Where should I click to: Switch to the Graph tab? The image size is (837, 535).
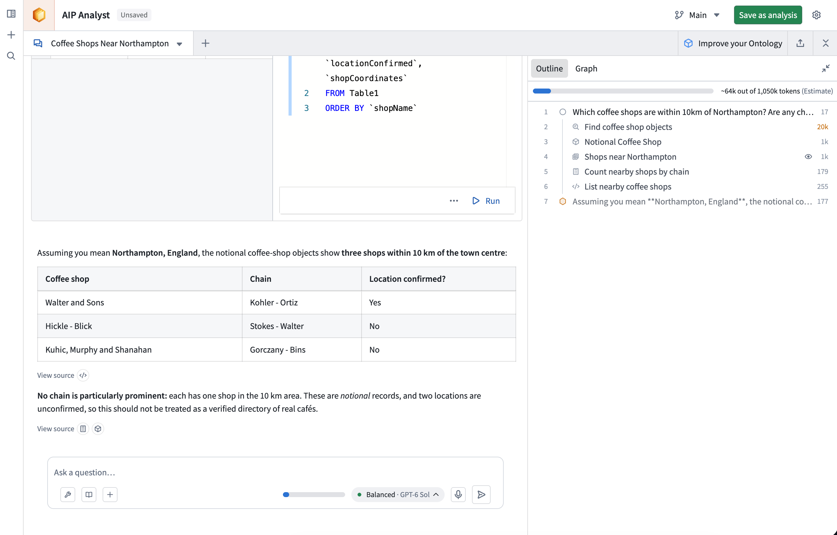click(586, 68)
